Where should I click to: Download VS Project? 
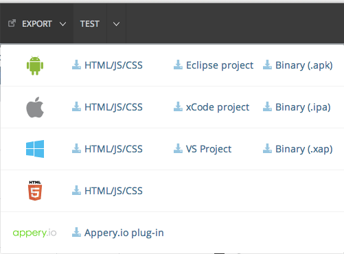tap(203, 149)
